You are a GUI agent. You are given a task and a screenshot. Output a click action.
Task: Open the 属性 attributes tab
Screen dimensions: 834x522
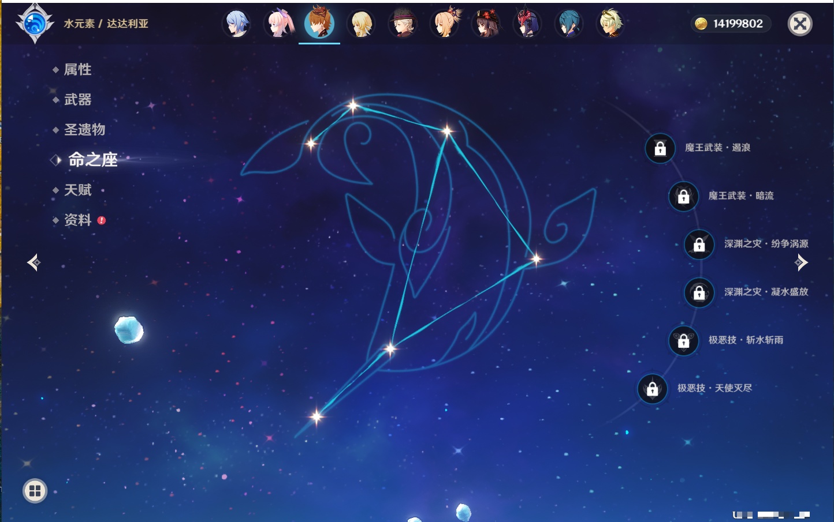coord(77,70)
